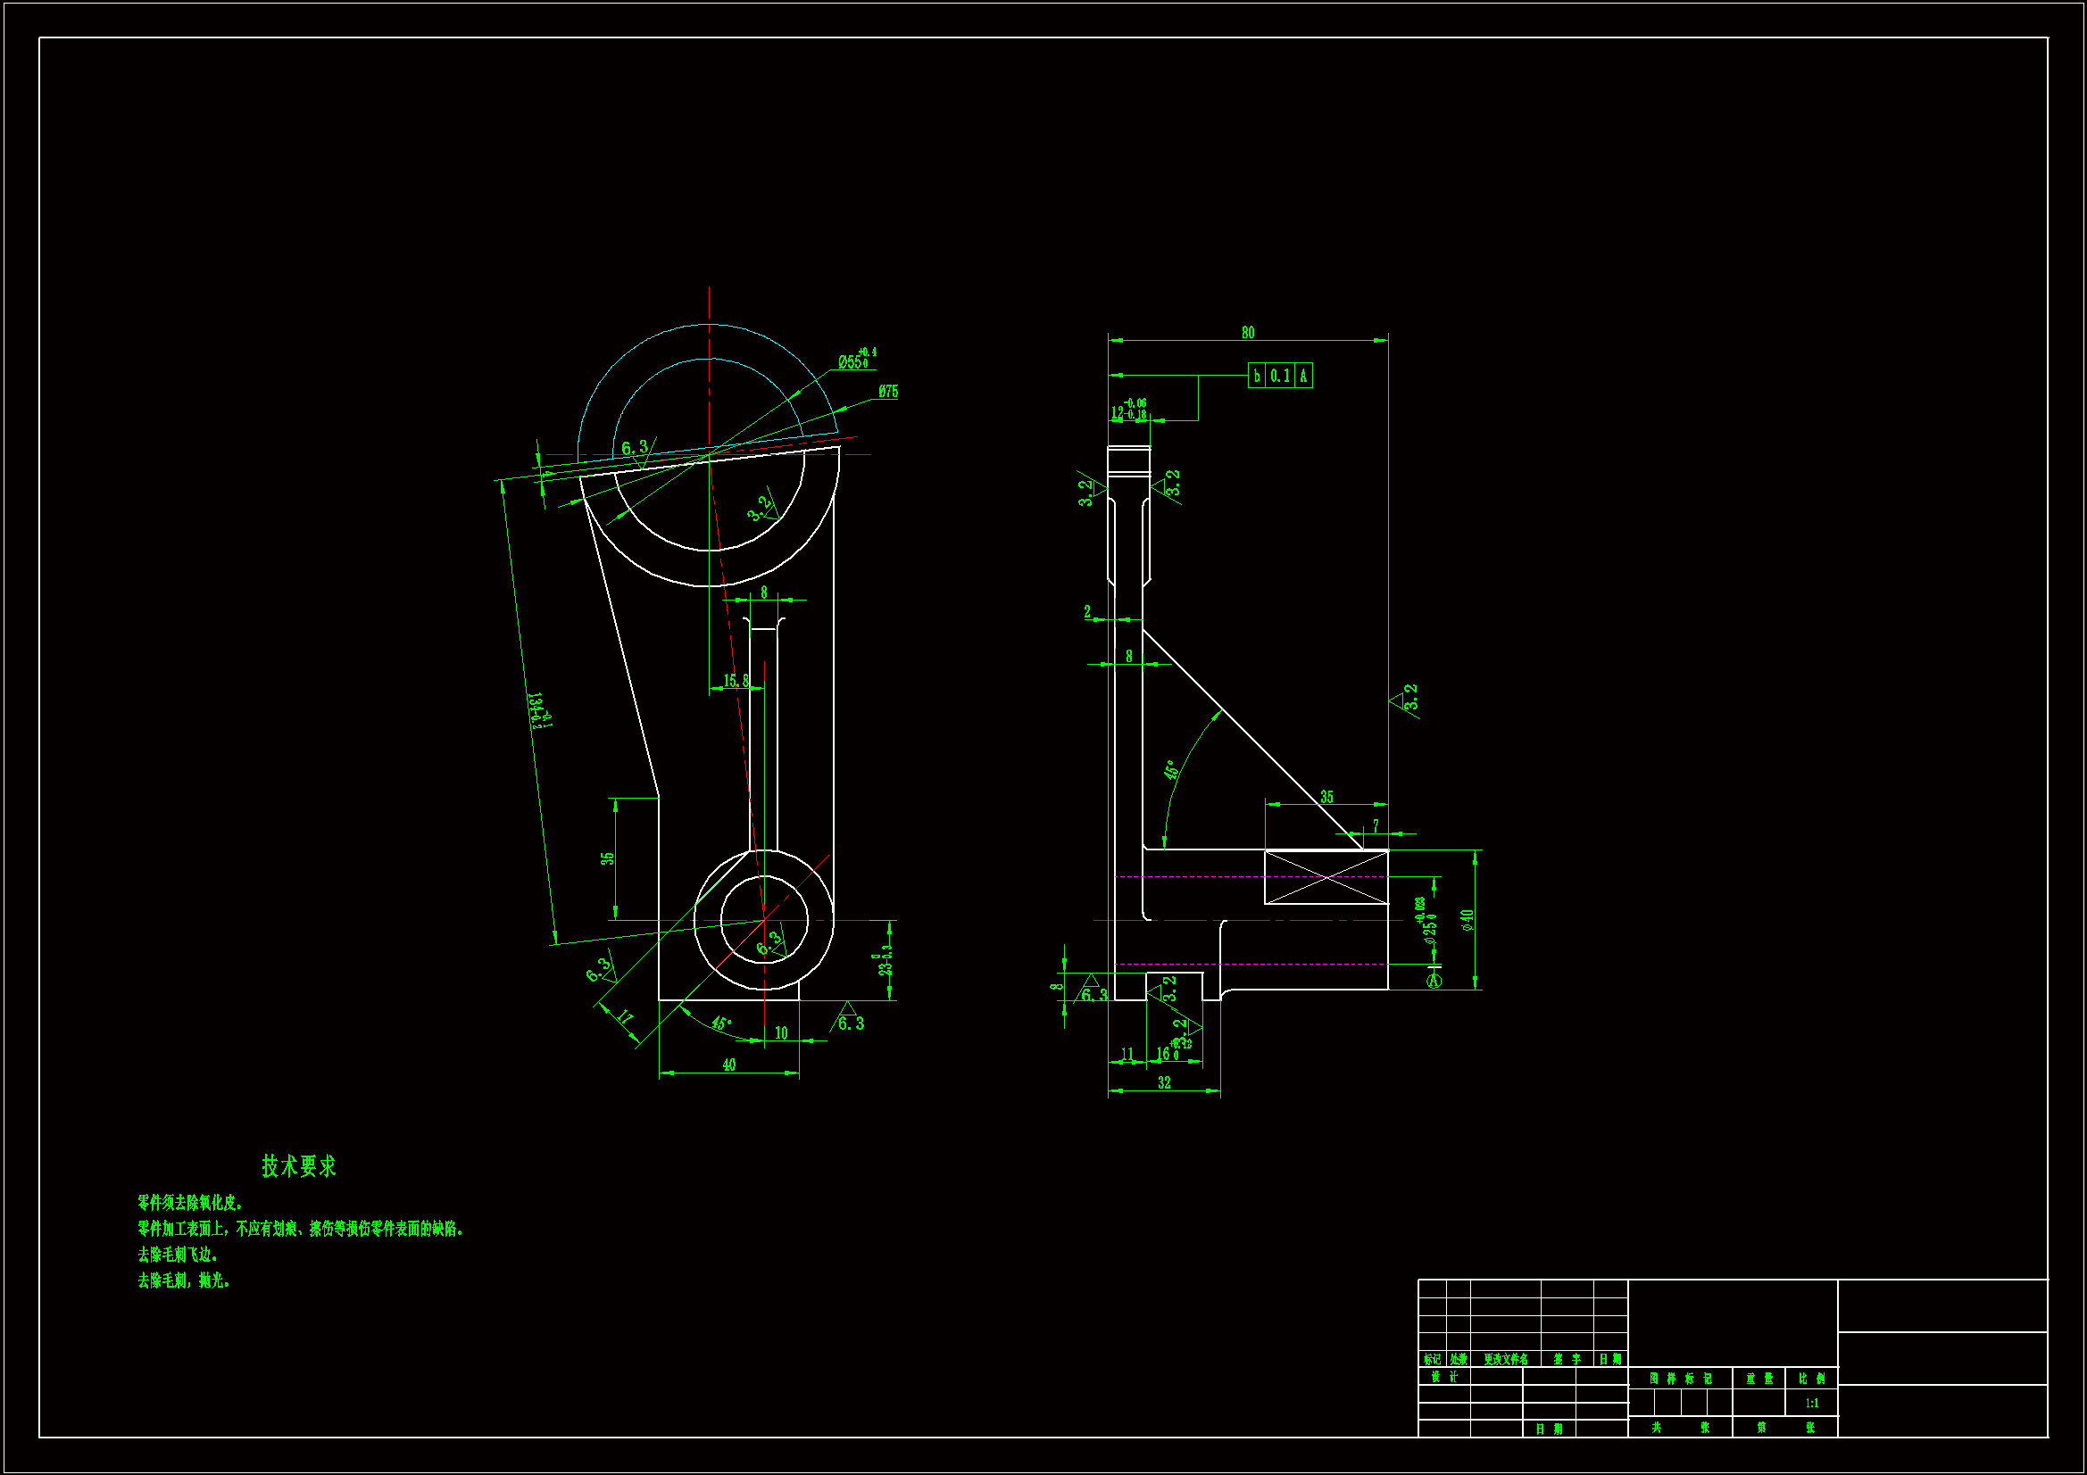2087x1475 pixels.
Task: Click the 设计 title block cell
Action: [x=1443, y=1377]
